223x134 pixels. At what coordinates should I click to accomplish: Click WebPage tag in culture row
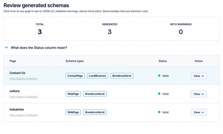pyautogui.click(x=73, y=94)
